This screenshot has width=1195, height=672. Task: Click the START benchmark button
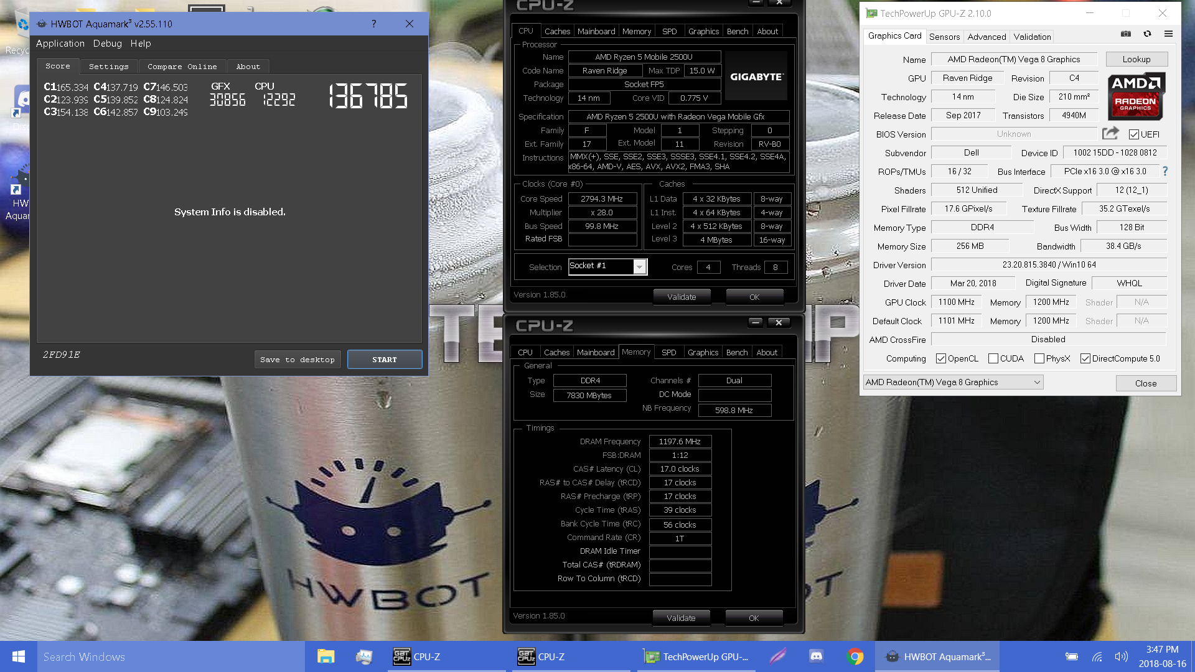pos(385,360)
